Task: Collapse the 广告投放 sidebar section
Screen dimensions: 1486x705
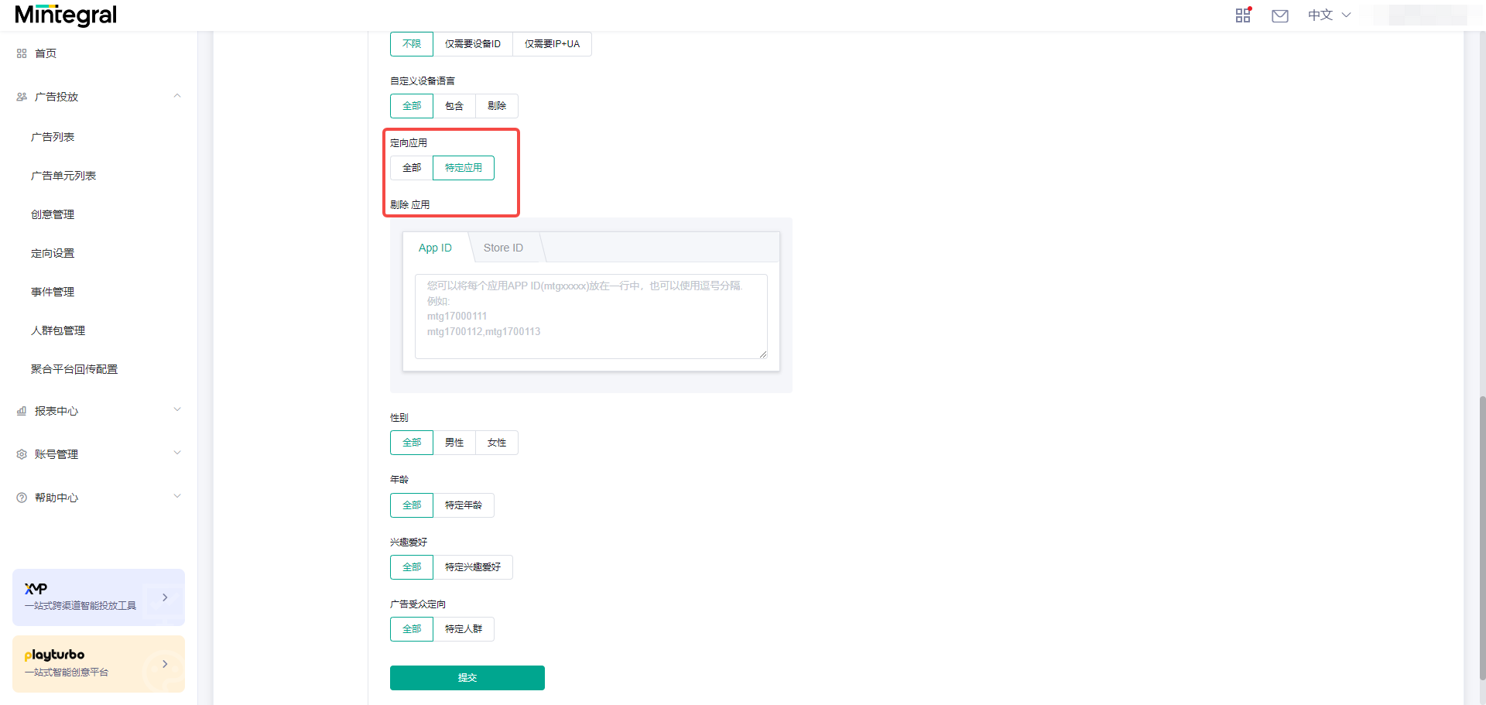Action: (177, 95)
